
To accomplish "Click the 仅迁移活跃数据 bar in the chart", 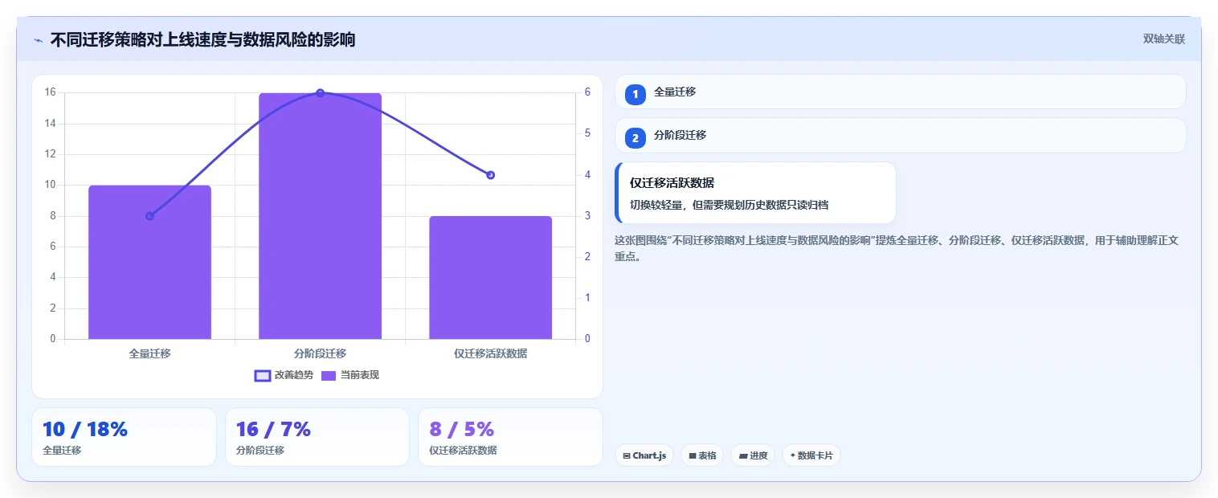I will click(490, 277).
